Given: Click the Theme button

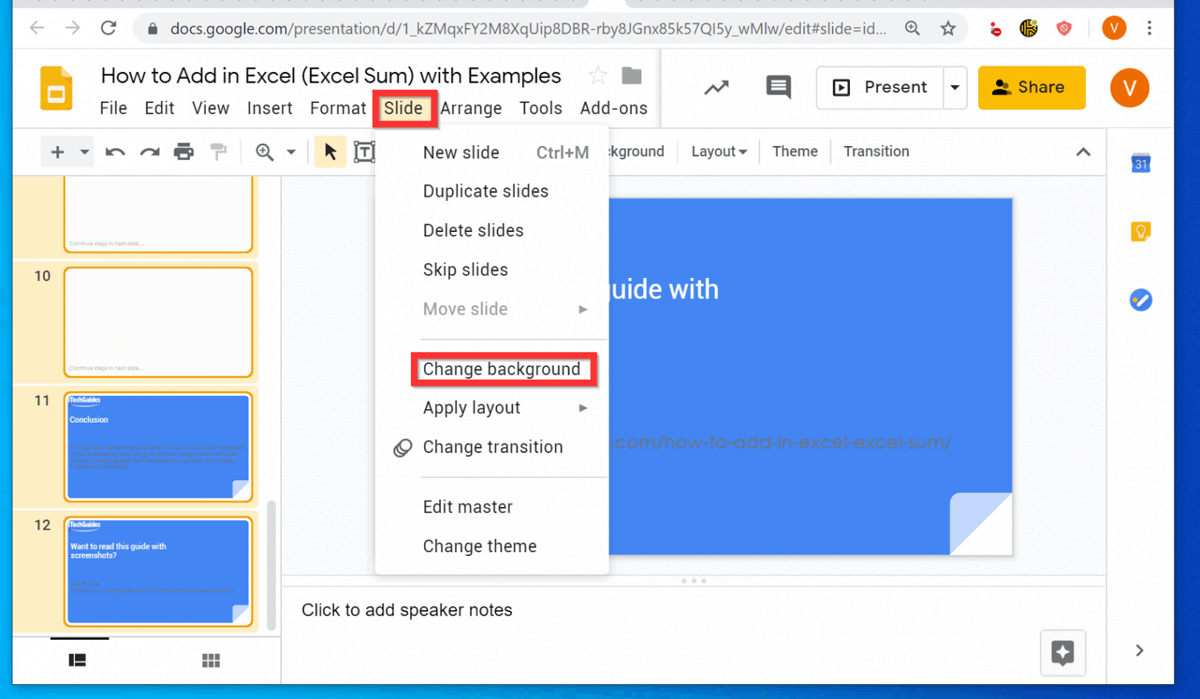Looking at the screenshot, I should pos(794,151).
